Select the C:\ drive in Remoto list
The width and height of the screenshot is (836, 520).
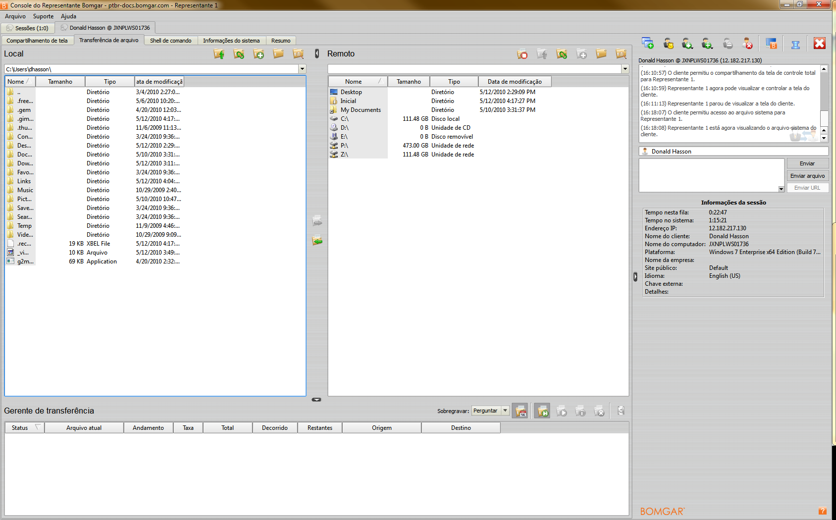point(345,119)
